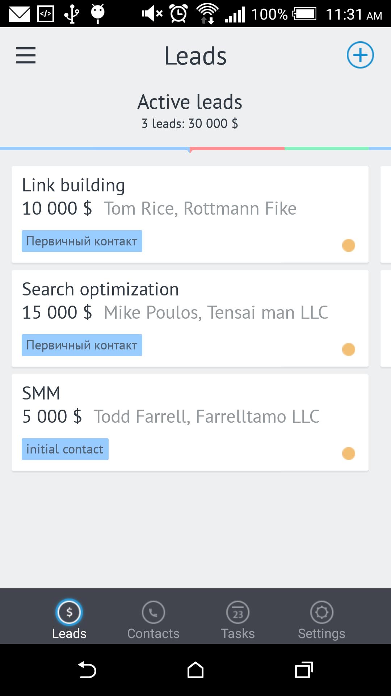Open the Tasks calendar icon

point(237,612)
